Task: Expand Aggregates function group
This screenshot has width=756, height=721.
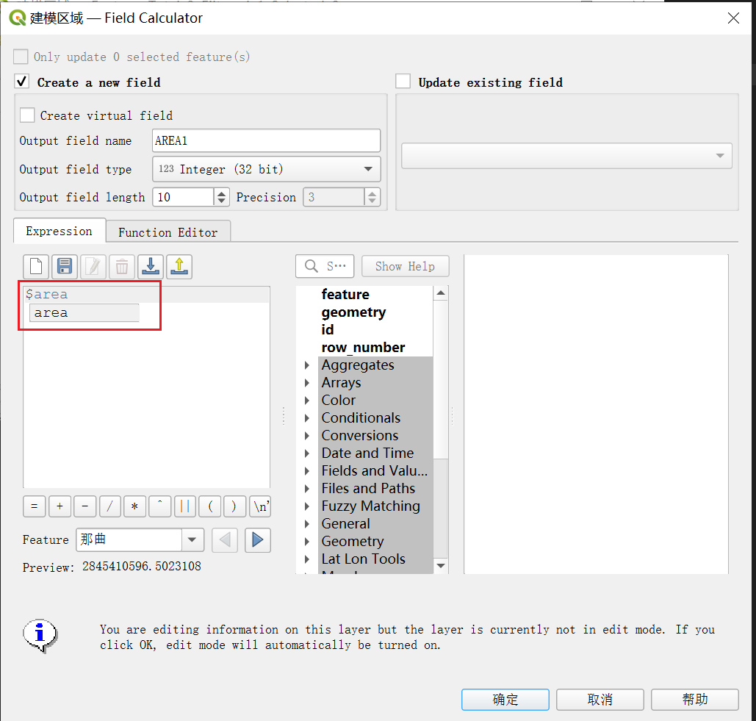Action: pyautogui.click(x=307, y=365)
